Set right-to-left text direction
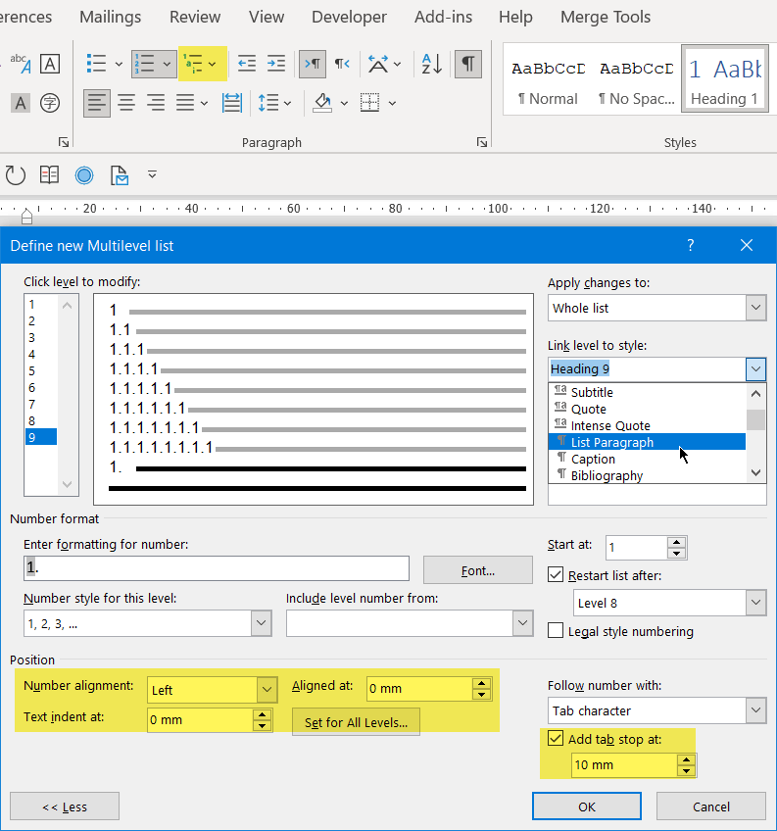 342,64
